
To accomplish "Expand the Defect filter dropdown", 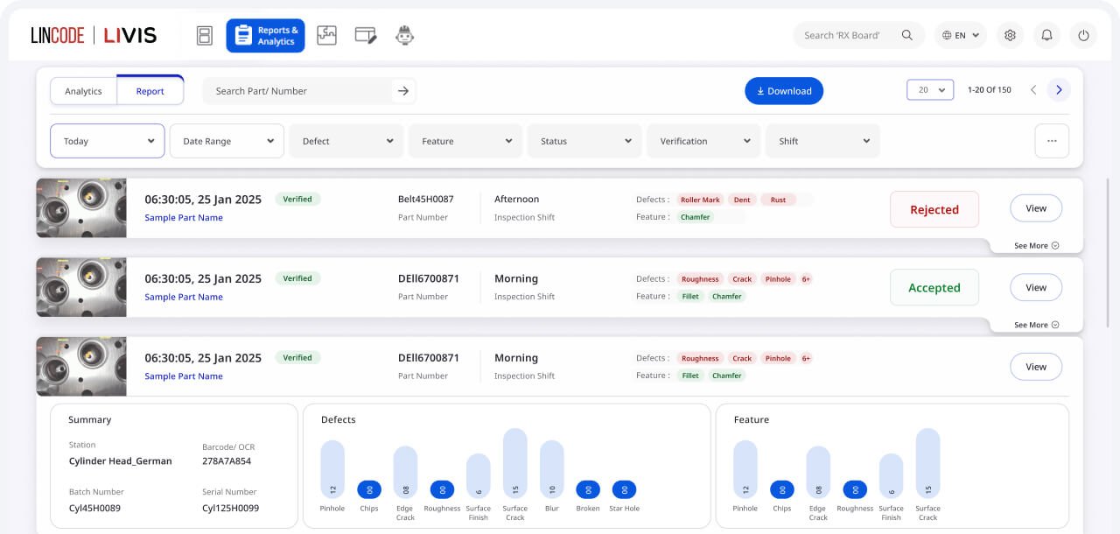I will [x=346, y=141].
